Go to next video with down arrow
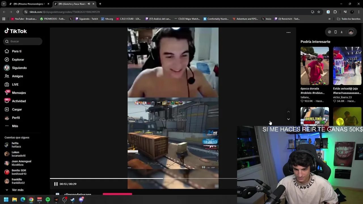 [x=288, y=119]
